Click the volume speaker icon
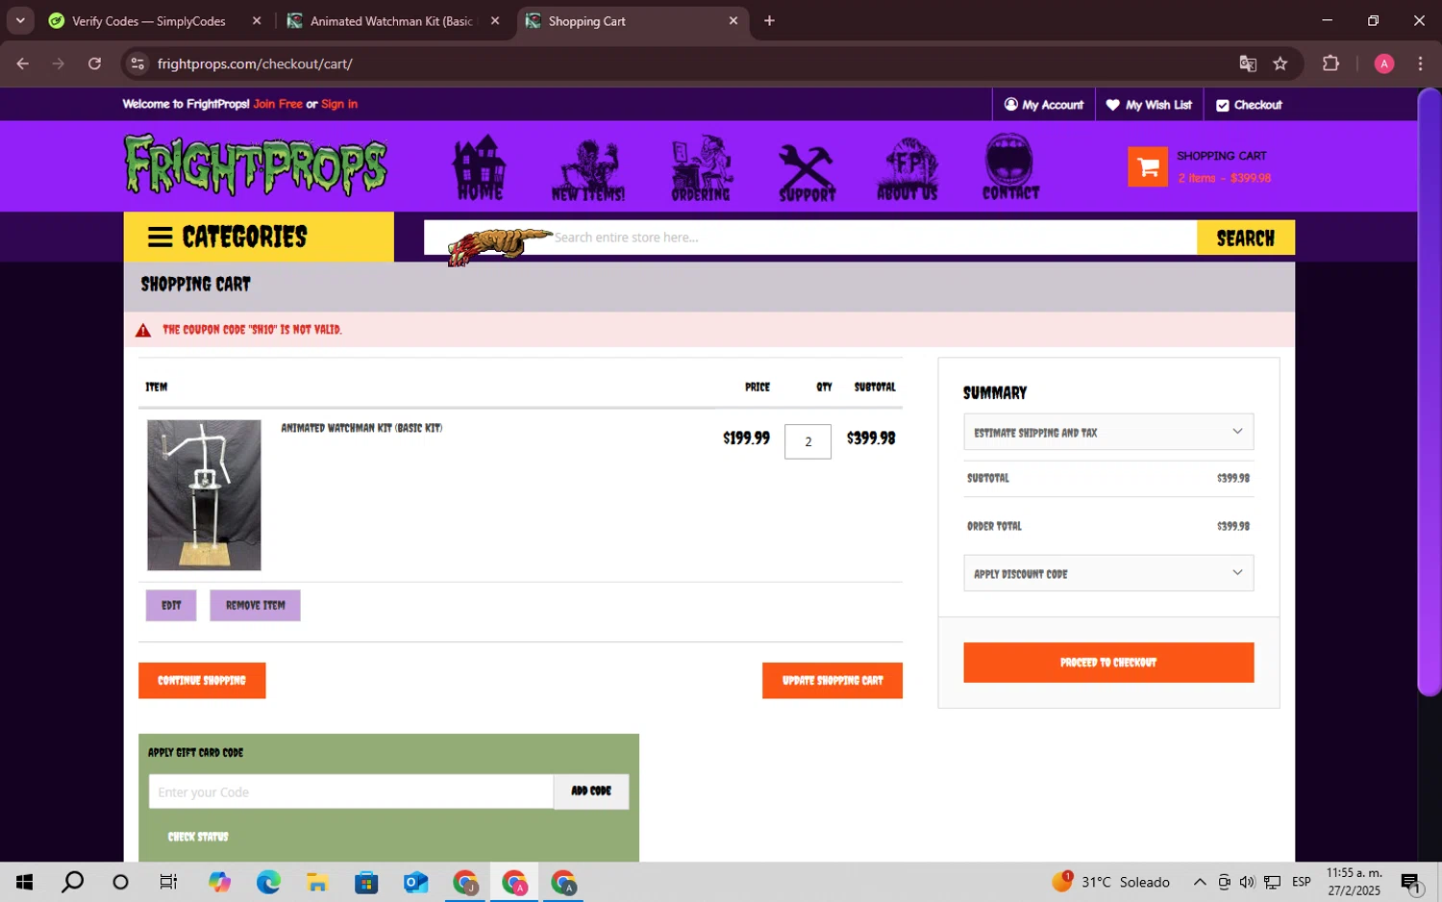 (1247, 882)
